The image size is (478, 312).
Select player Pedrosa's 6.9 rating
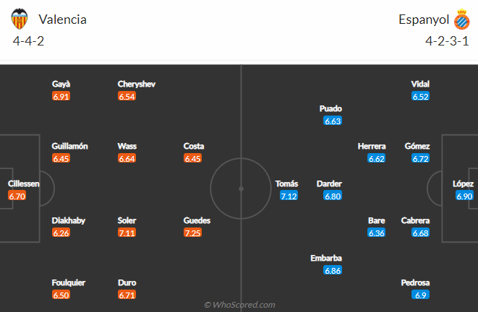420,295
